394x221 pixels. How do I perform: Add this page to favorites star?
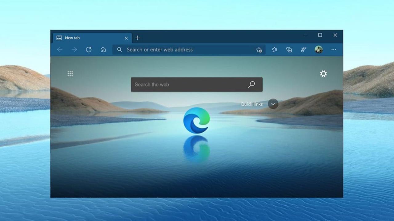(259, 50)
